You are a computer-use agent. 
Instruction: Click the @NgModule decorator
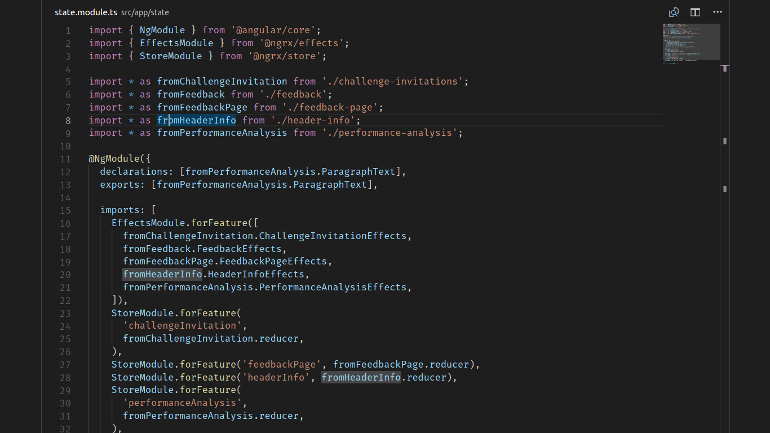click(x=114, y=158)
